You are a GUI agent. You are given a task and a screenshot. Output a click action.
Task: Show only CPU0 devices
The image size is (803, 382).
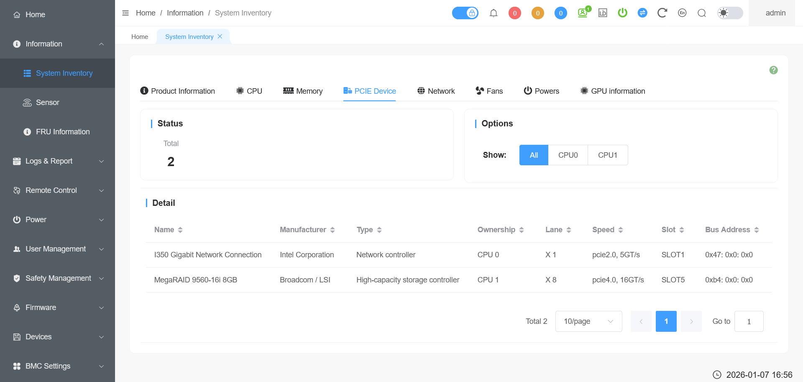click(x=568, y=155)
